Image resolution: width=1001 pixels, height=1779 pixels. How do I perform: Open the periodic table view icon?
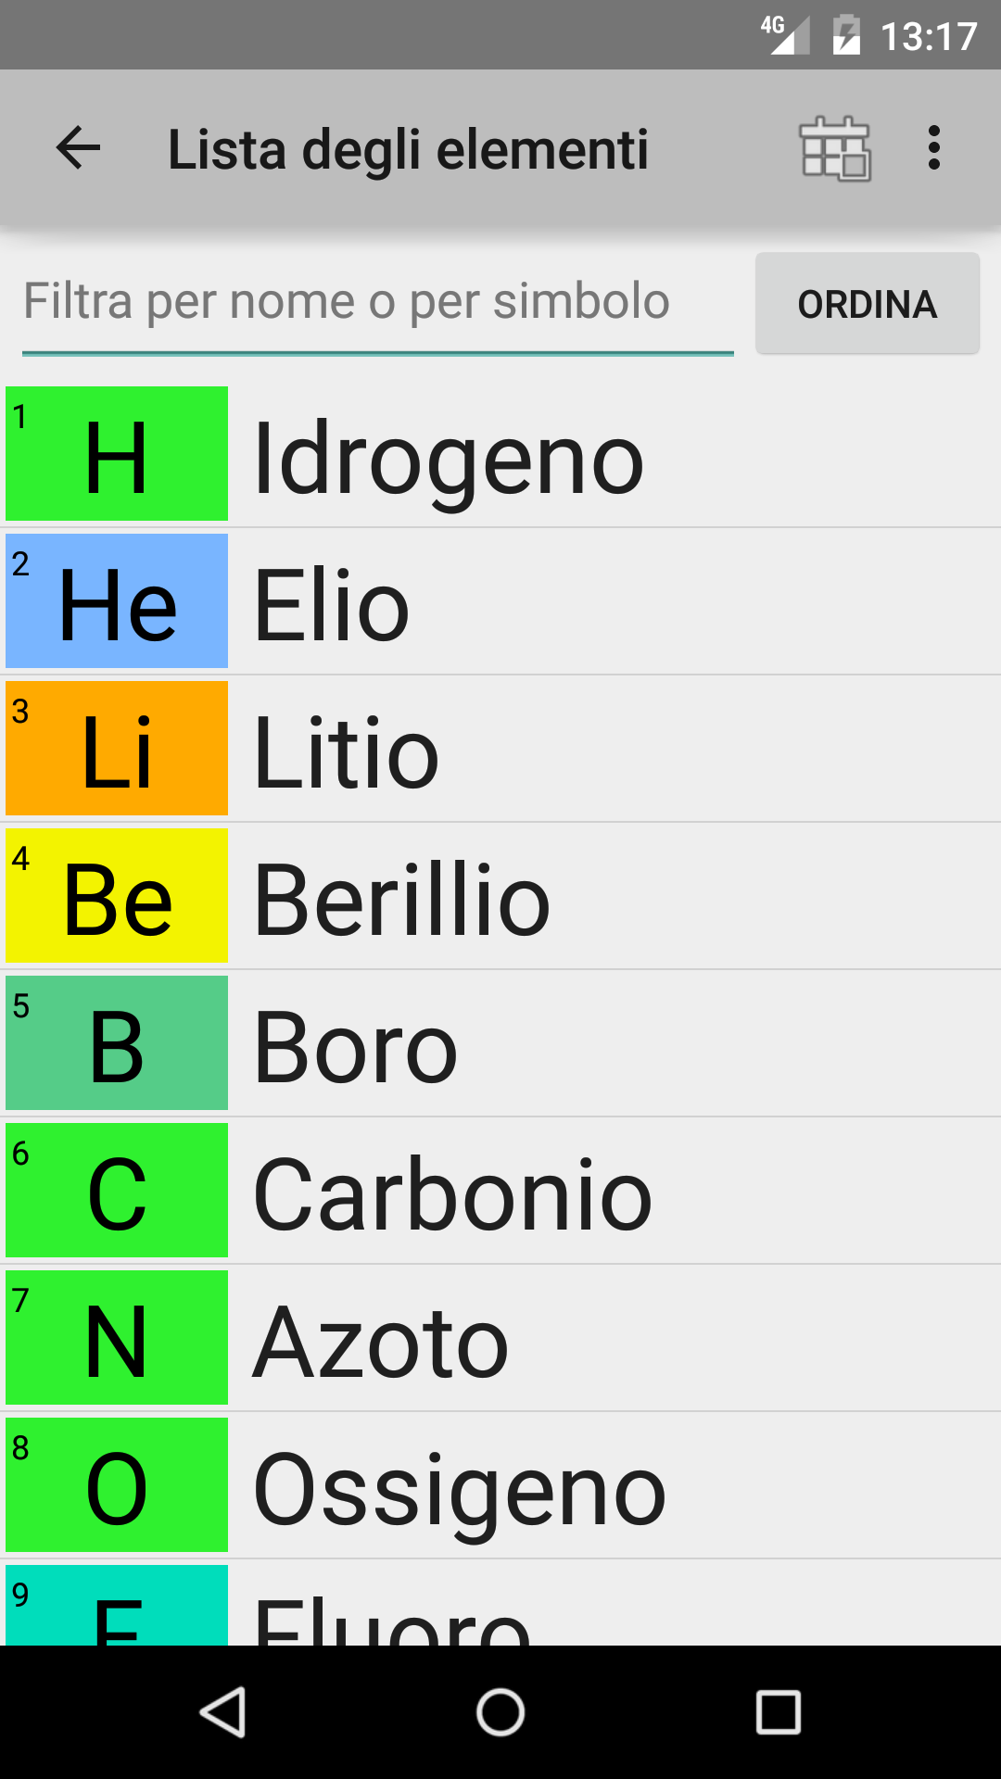834,148
